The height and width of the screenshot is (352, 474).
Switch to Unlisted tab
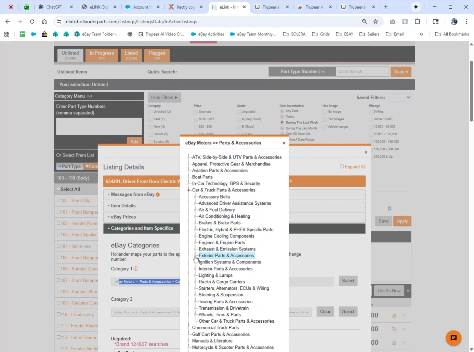[x=70, y=55]
